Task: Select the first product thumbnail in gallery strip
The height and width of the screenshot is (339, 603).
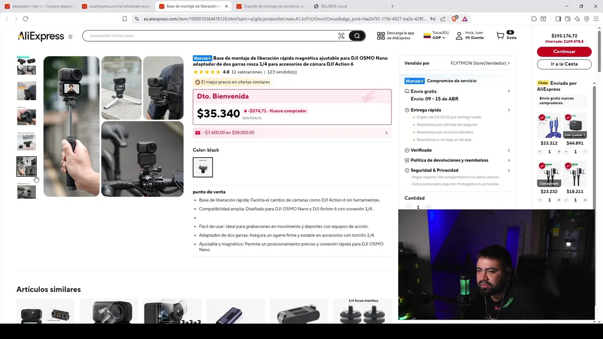Action: pos(26,65)
